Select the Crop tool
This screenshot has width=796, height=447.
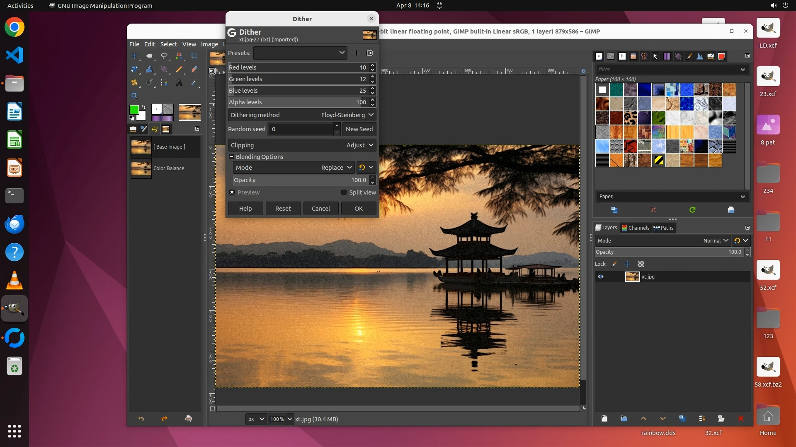tap(194, 56)
